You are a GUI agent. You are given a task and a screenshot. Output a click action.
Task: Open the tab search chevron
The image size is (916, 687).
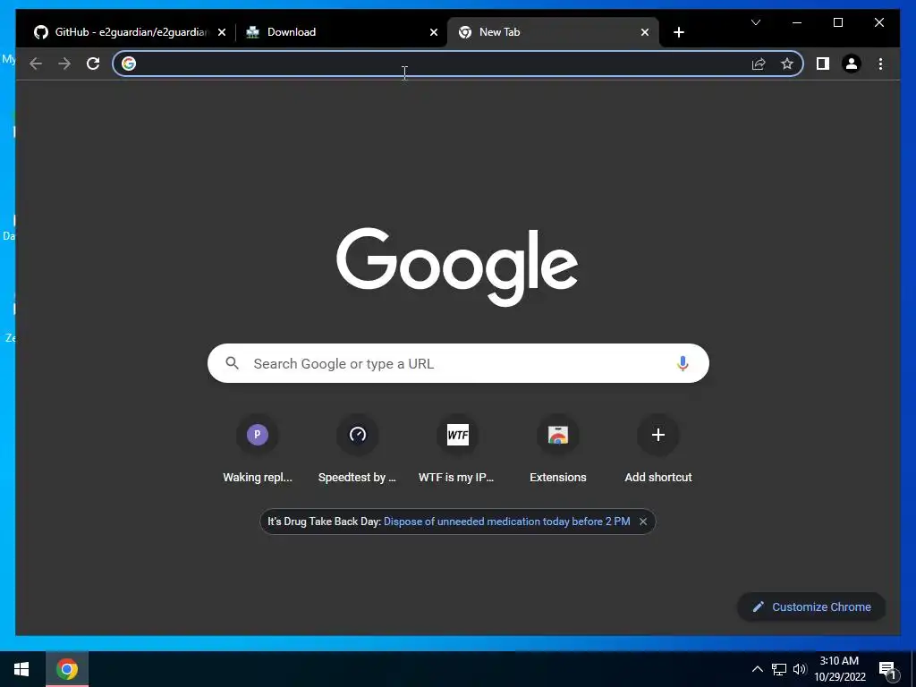click(x=755, y=22)
